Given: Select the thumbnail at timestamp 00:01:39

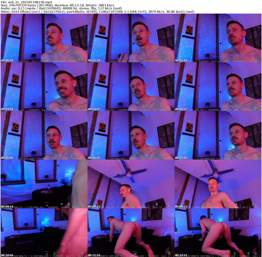Looking at the screenshot, I should [131, 38].
